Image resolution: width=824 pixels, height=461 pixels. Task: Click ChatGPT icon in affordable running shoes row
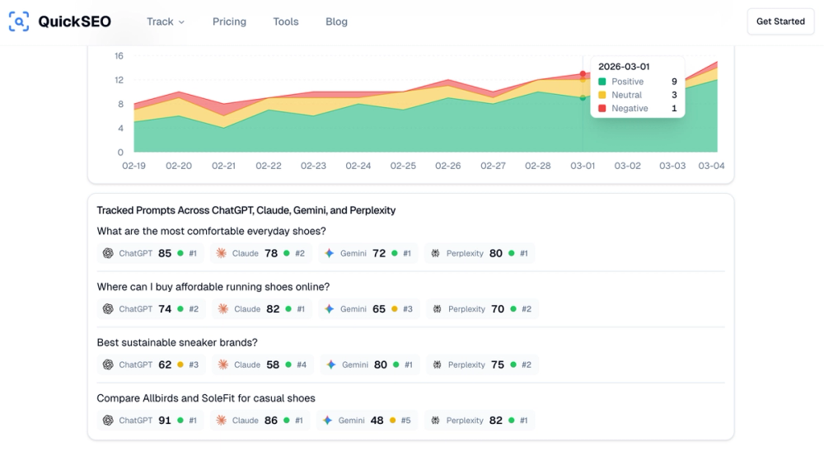(108, 309)
